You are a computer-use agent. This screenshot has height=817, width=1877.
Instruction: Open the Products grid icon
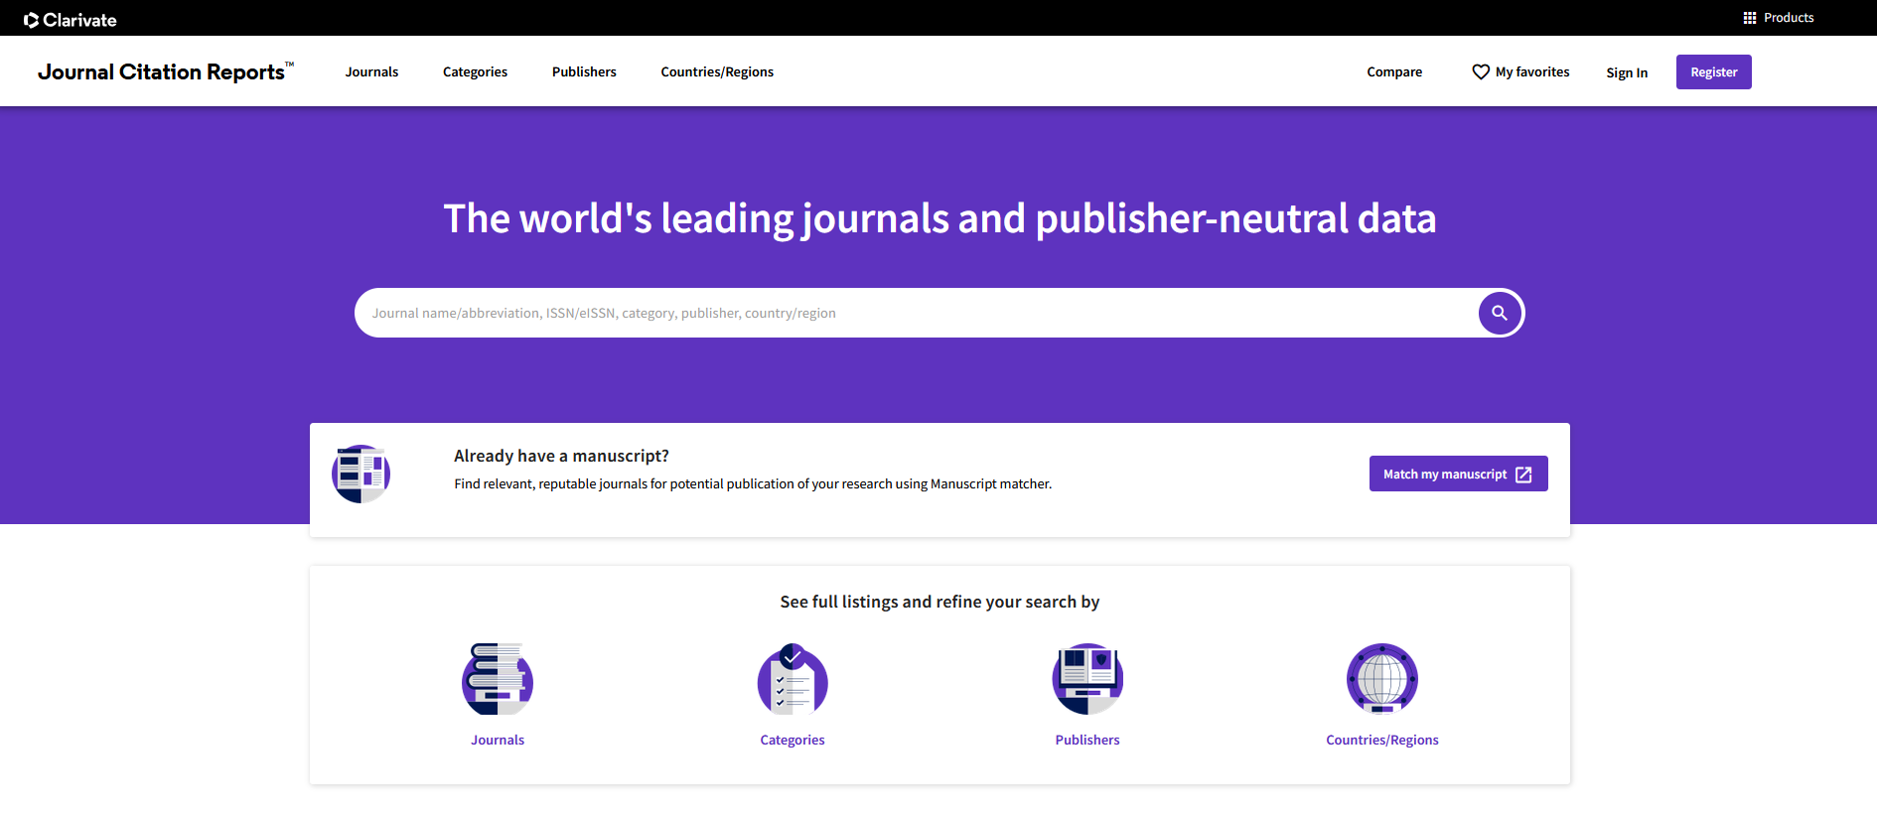pos(1750,18)
